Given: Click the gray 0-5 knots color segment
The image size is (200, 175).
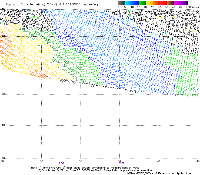Looking at the screenshot, I should coord(121,3).
